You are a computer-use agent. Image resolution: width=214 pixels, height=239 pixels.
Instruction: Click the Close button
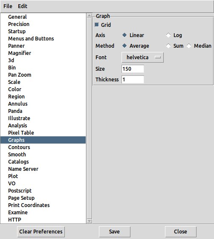181,231
